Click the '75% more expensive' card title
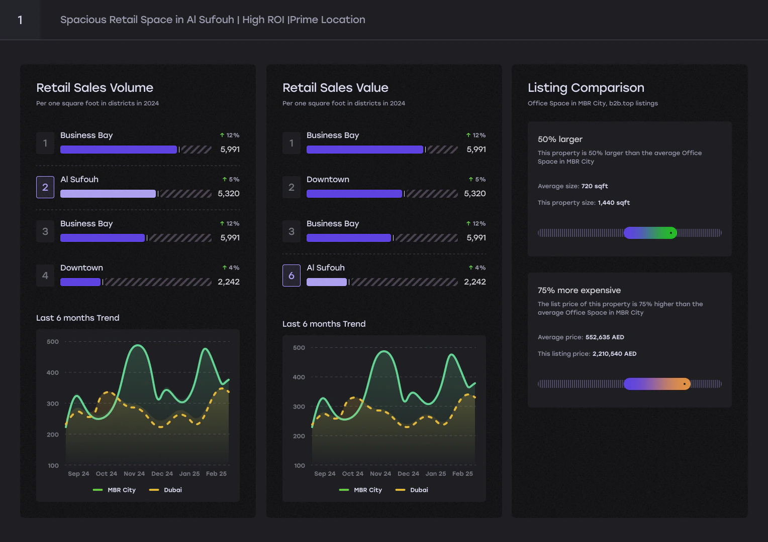 [579, 290]
